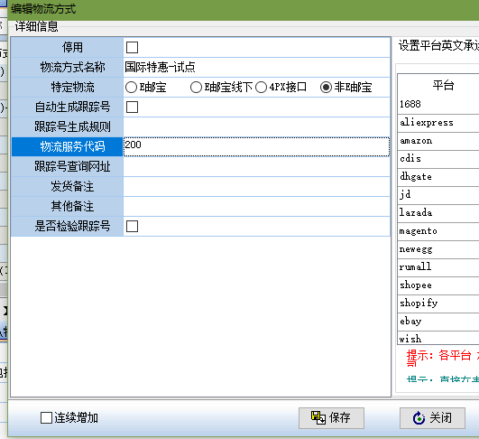Click the 跟踪号生成规则 input field
The height and width of the screenshot is (439, 479).
(x=256, y=127)
